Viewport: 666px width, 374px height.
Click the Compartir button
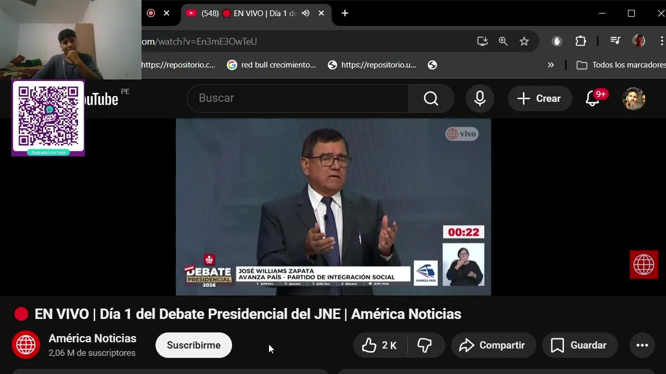coord(493,345)
